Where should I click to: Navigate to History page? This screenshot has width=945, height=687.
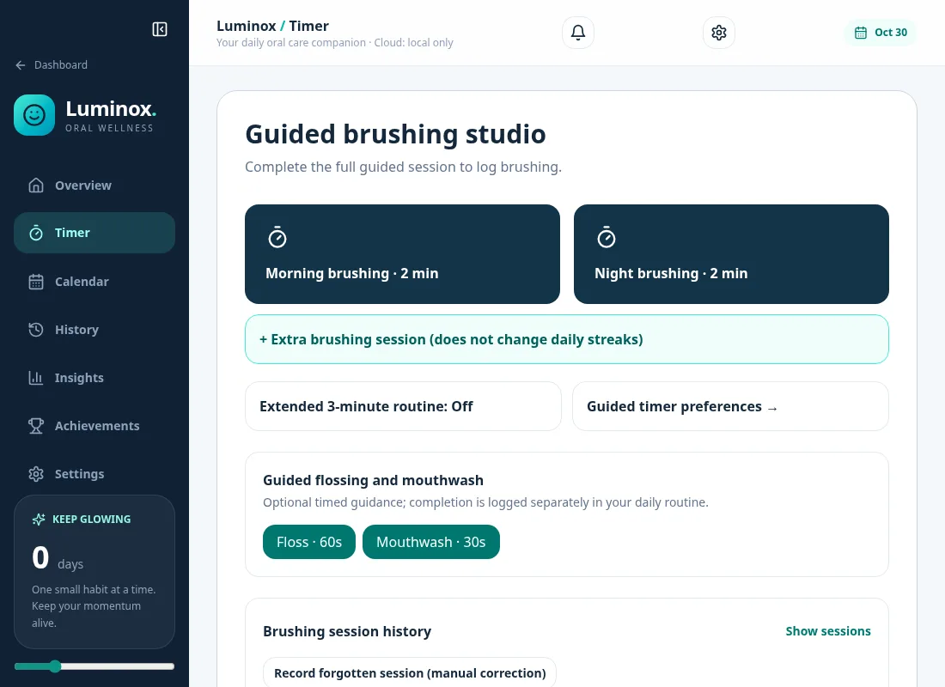pos(94,330)
